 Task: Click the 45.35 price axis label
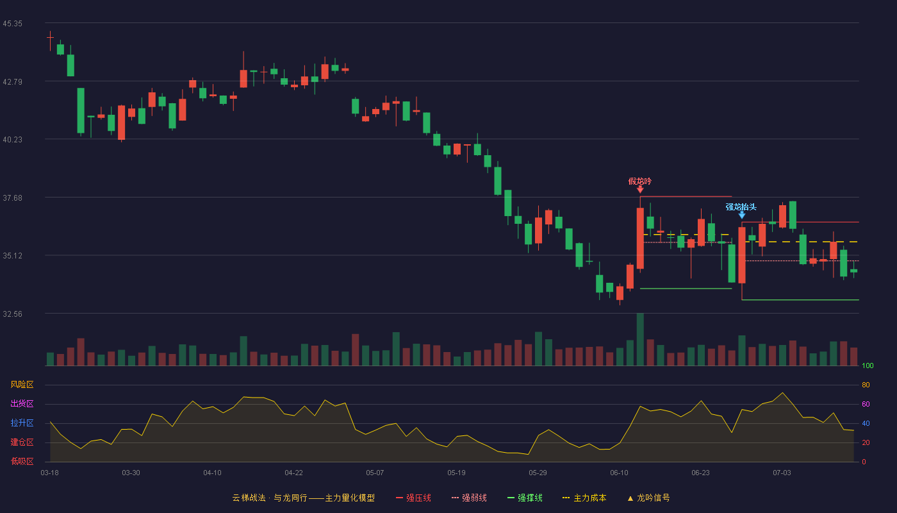tap(12, 23)
